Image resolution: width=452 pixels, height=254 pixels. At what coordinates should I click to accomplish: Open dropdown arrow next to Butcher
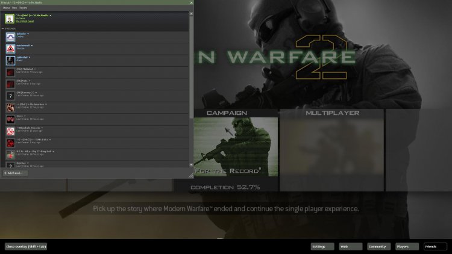tap(28, 163)
